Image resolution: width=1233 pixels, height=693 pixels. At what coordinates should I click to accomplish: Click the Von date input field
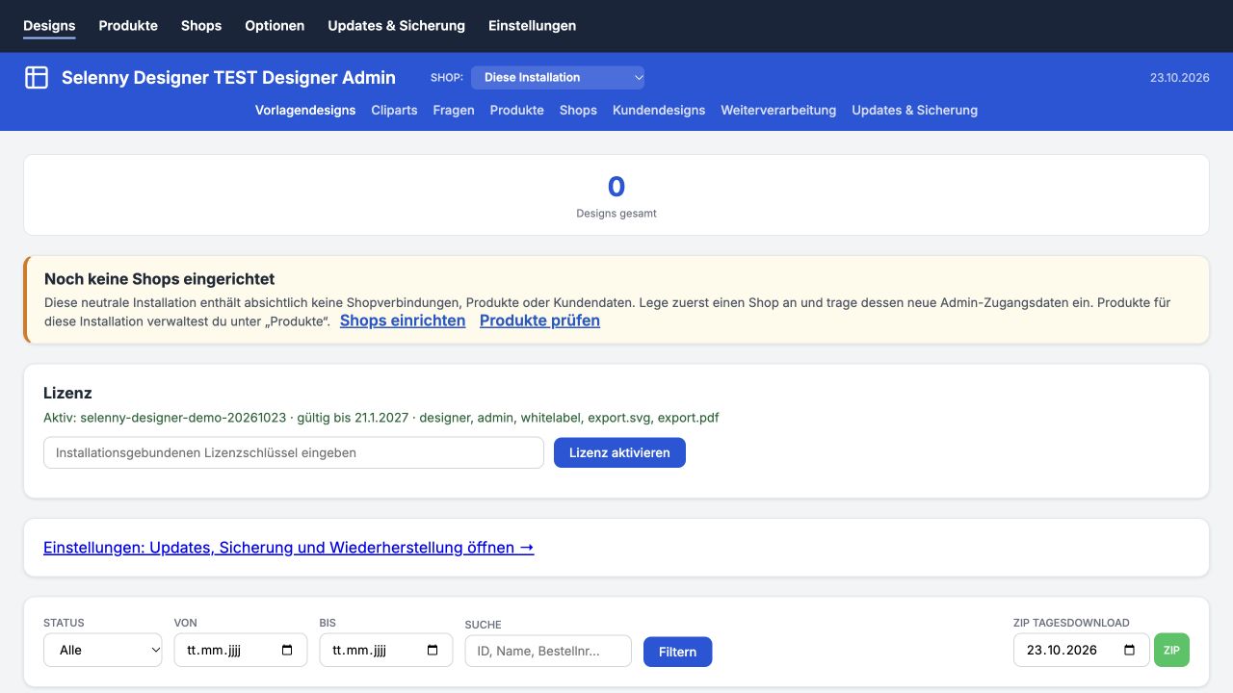coord(241,651)
